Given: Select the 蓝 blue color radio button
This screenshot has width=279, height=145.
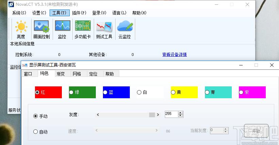Looking at the screenshot, I should click(x=105, y=92).
